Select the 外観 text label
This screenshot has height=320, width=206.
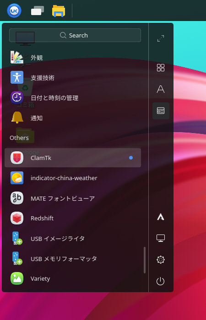coord(37,58)
